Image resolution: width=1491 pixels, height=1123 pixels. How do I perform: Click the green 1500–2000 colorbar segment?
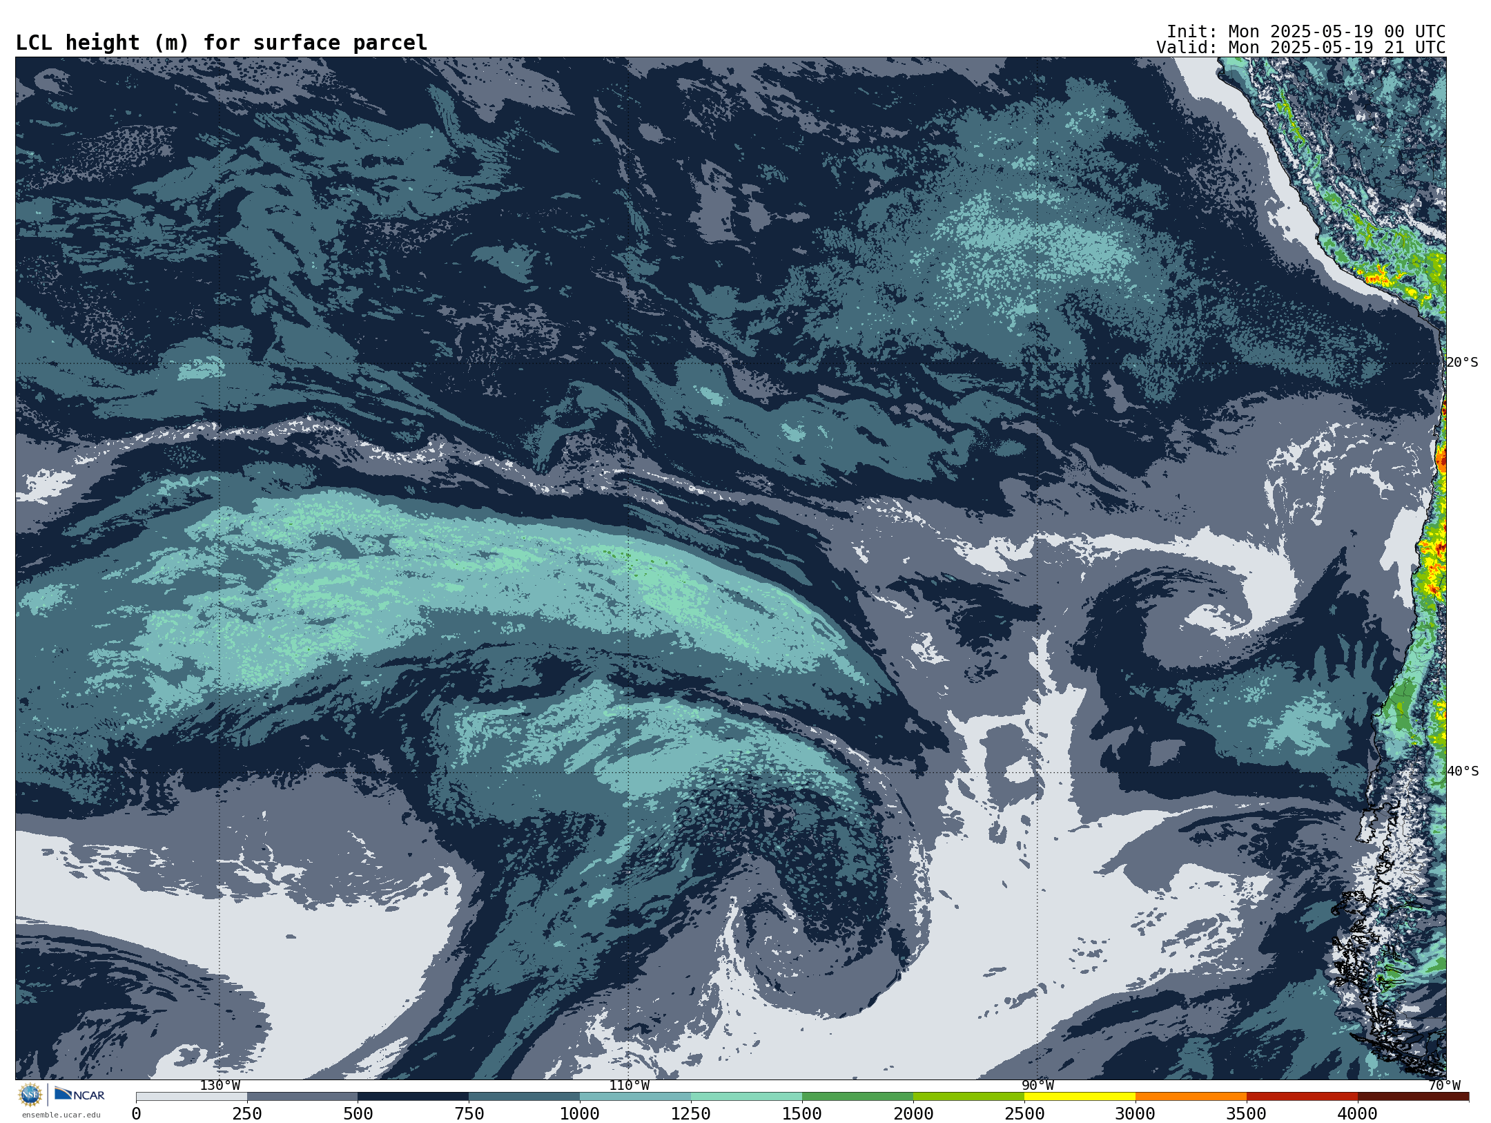858,1097
